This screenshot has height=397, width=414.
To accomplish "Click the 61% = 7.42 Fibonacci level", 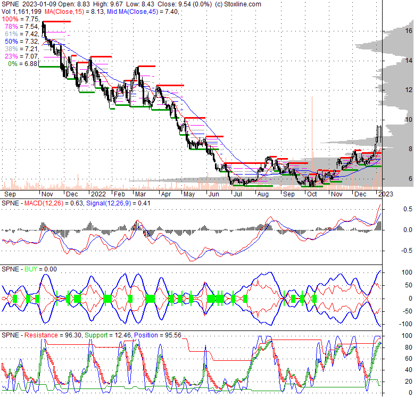I will click(x=22, y=34).
